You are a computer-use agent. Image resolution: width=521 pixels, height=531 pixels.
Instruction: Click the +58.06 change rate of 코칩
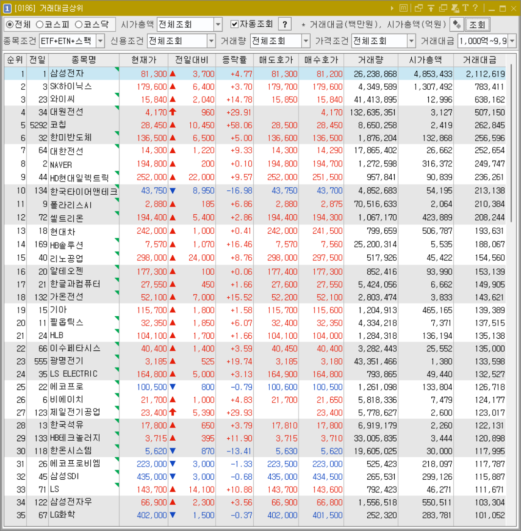(240, 125)
